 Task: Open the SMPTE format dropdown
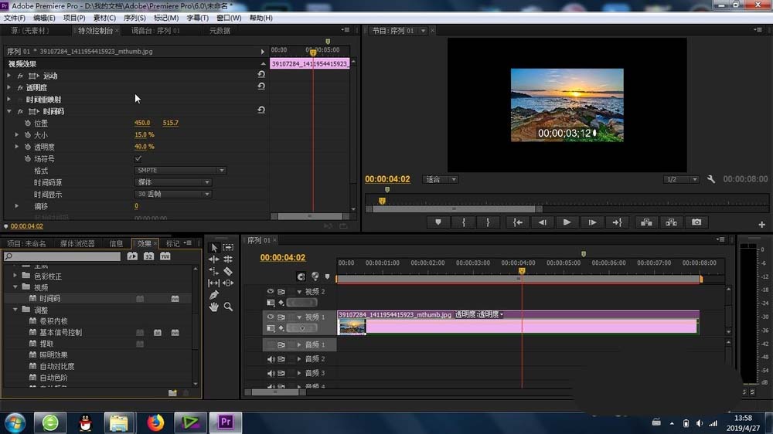180,171
